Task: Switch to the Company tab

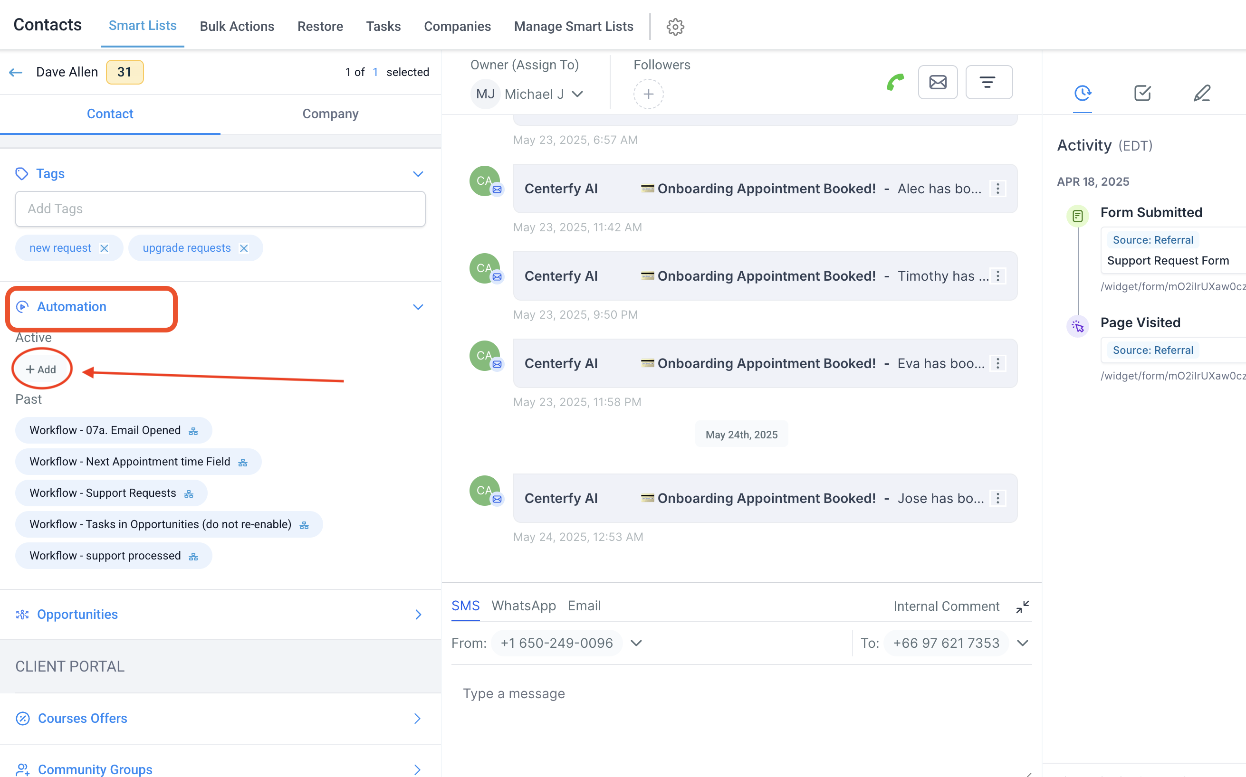Action: point(330,114)
